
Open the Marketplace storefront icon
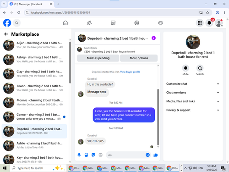[x=113, y=23]
